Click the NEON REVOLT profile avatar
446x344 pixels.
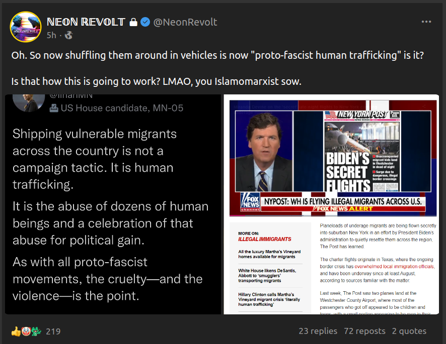click(26, 27)
